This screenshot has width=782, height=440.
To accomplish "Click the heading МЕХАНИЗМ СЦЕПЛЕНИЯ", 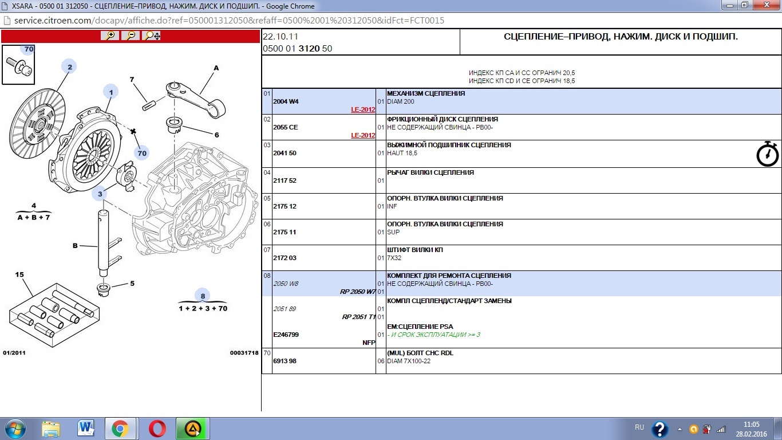I will point(426,93).
